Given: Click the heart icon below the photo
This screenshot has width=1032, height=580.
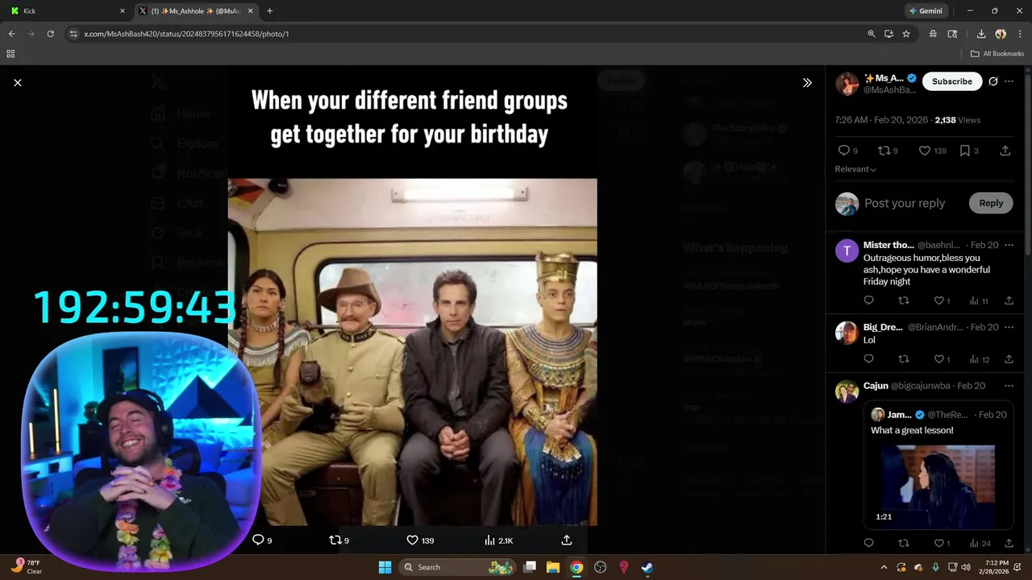Looking at the screenshot, I should [420, 540].
